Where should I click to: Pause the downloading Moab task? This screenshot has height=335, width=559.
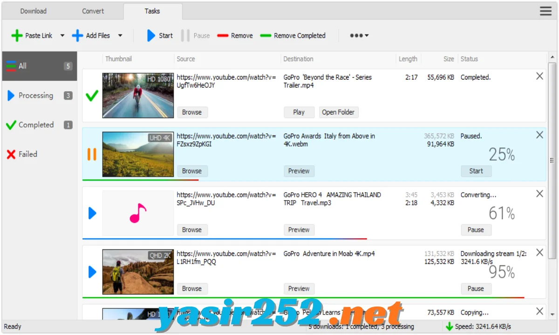(476, 288)
